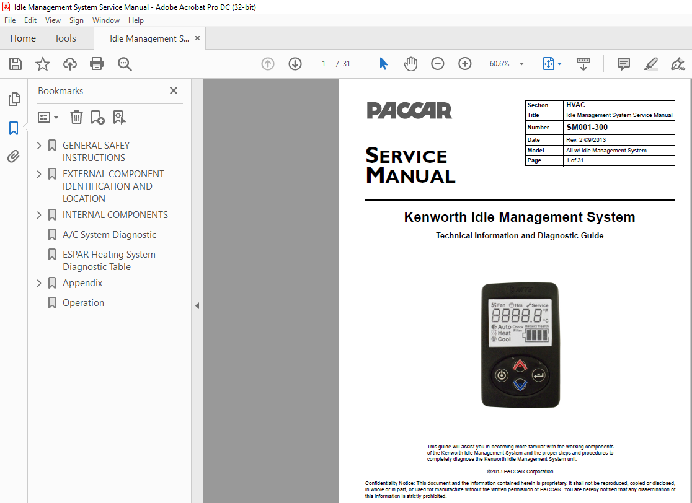692x503 pixels.
Task: Open the zoom percentage dropdown
Action: tap(521, 64)
